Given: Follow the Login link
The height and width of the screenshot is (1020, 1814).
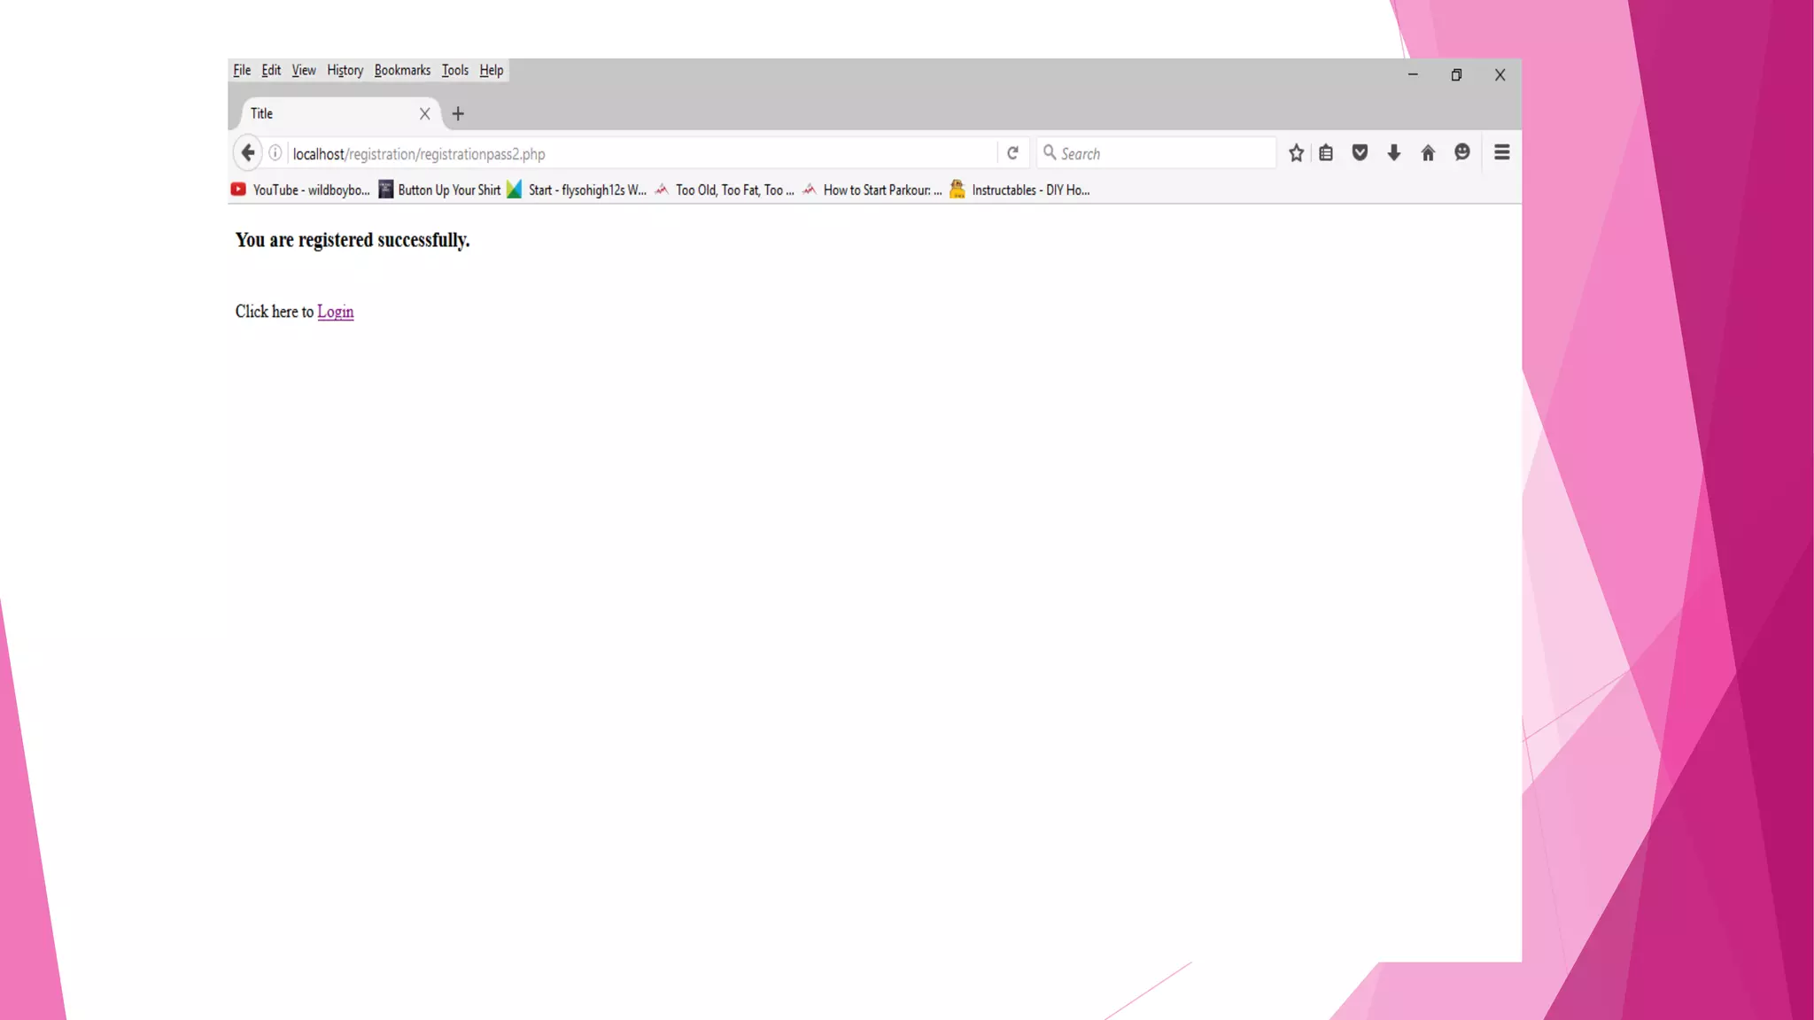Looking at the screenshot, I should pos(335,312).
